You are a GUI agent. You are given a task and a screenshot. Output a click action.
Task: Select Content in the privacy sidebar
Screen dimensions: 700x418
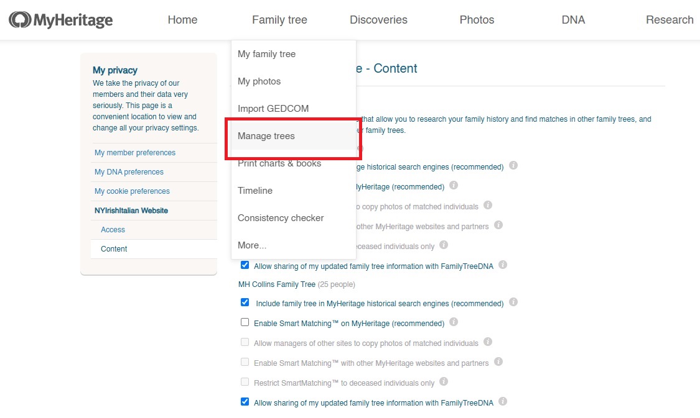(x=114, y=248)
